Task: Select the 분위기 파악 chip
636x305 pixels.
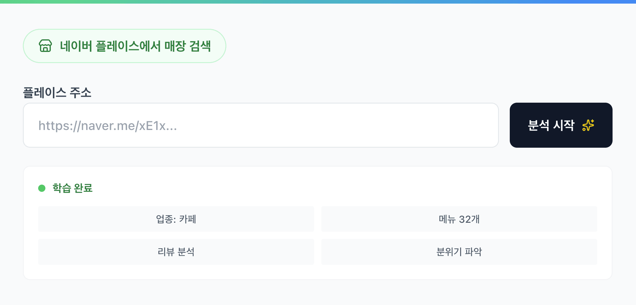Action: tap(459, 252)
